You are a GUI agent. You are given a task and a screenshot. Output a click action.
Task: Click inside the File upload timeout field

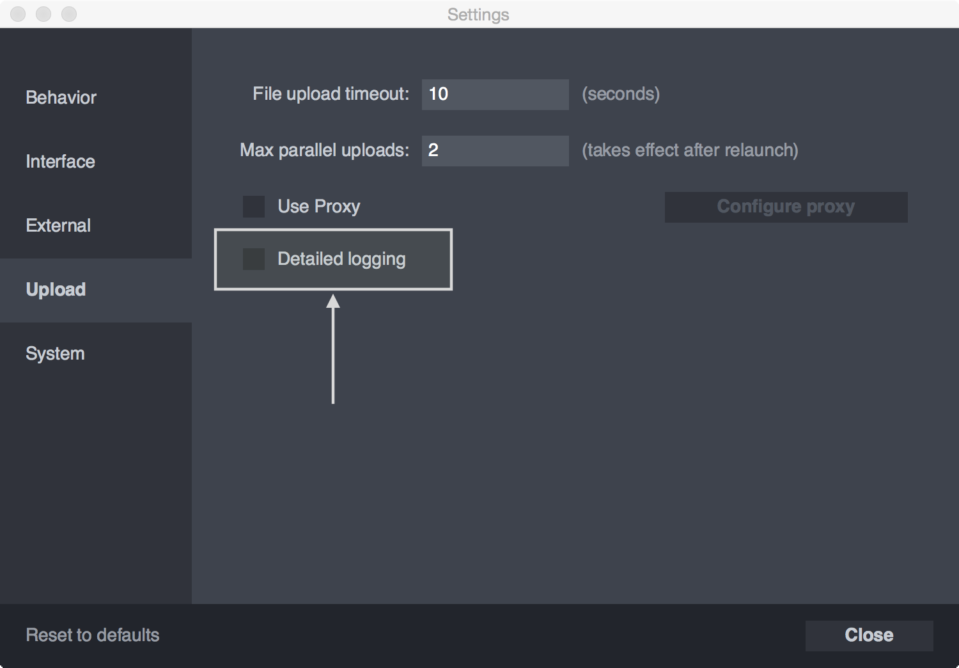(x=495, y=94)
